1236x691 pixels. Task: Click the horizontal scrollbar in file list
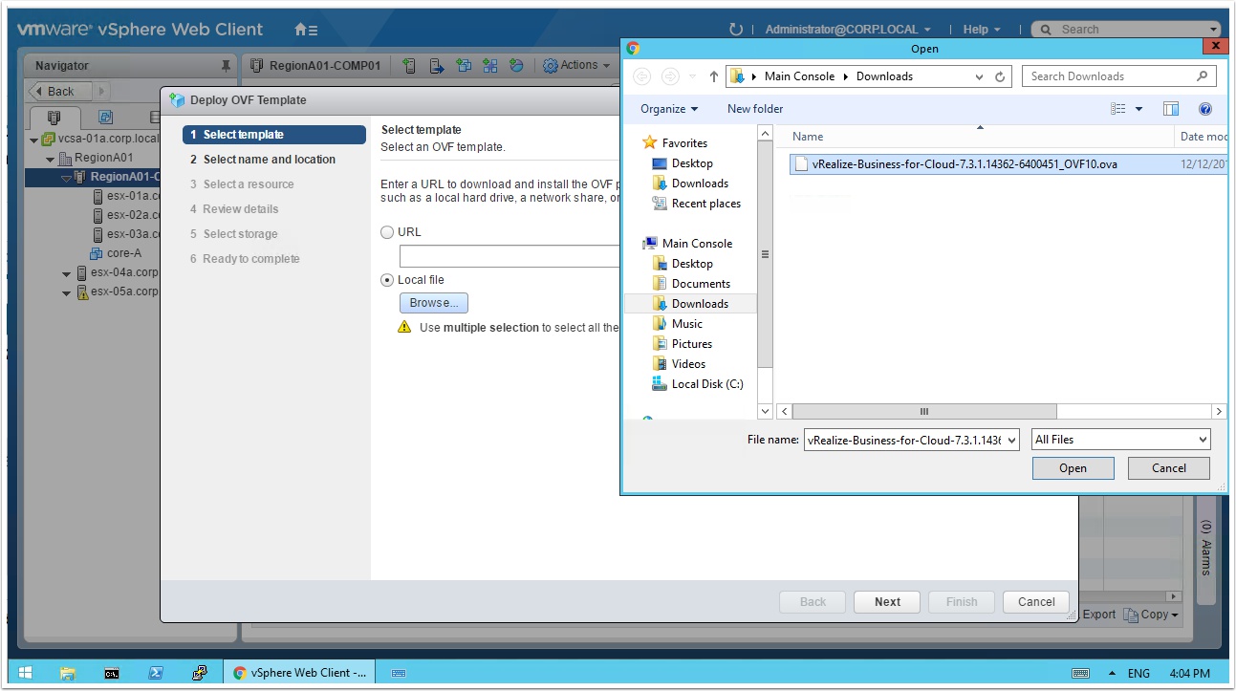point(924,411)
